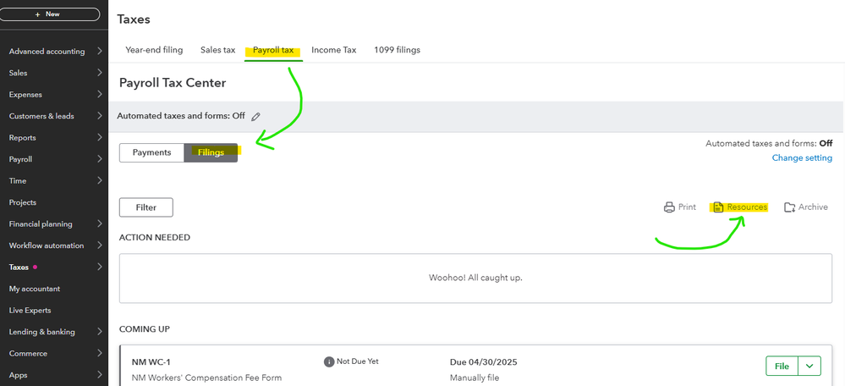Expand the Apps sidebar chevron
Viewport: 845px width, 386px height.
click(x=100, y=375)
